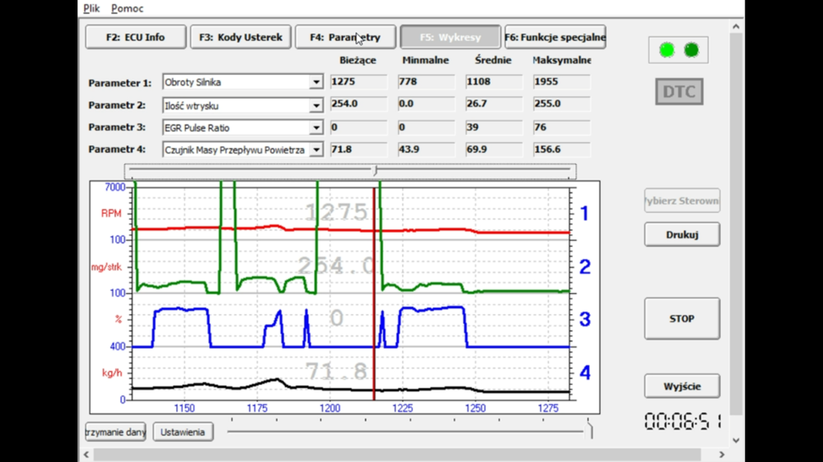Expand the Ilość wtrysku parameter dropdown

tap(316, 106)
